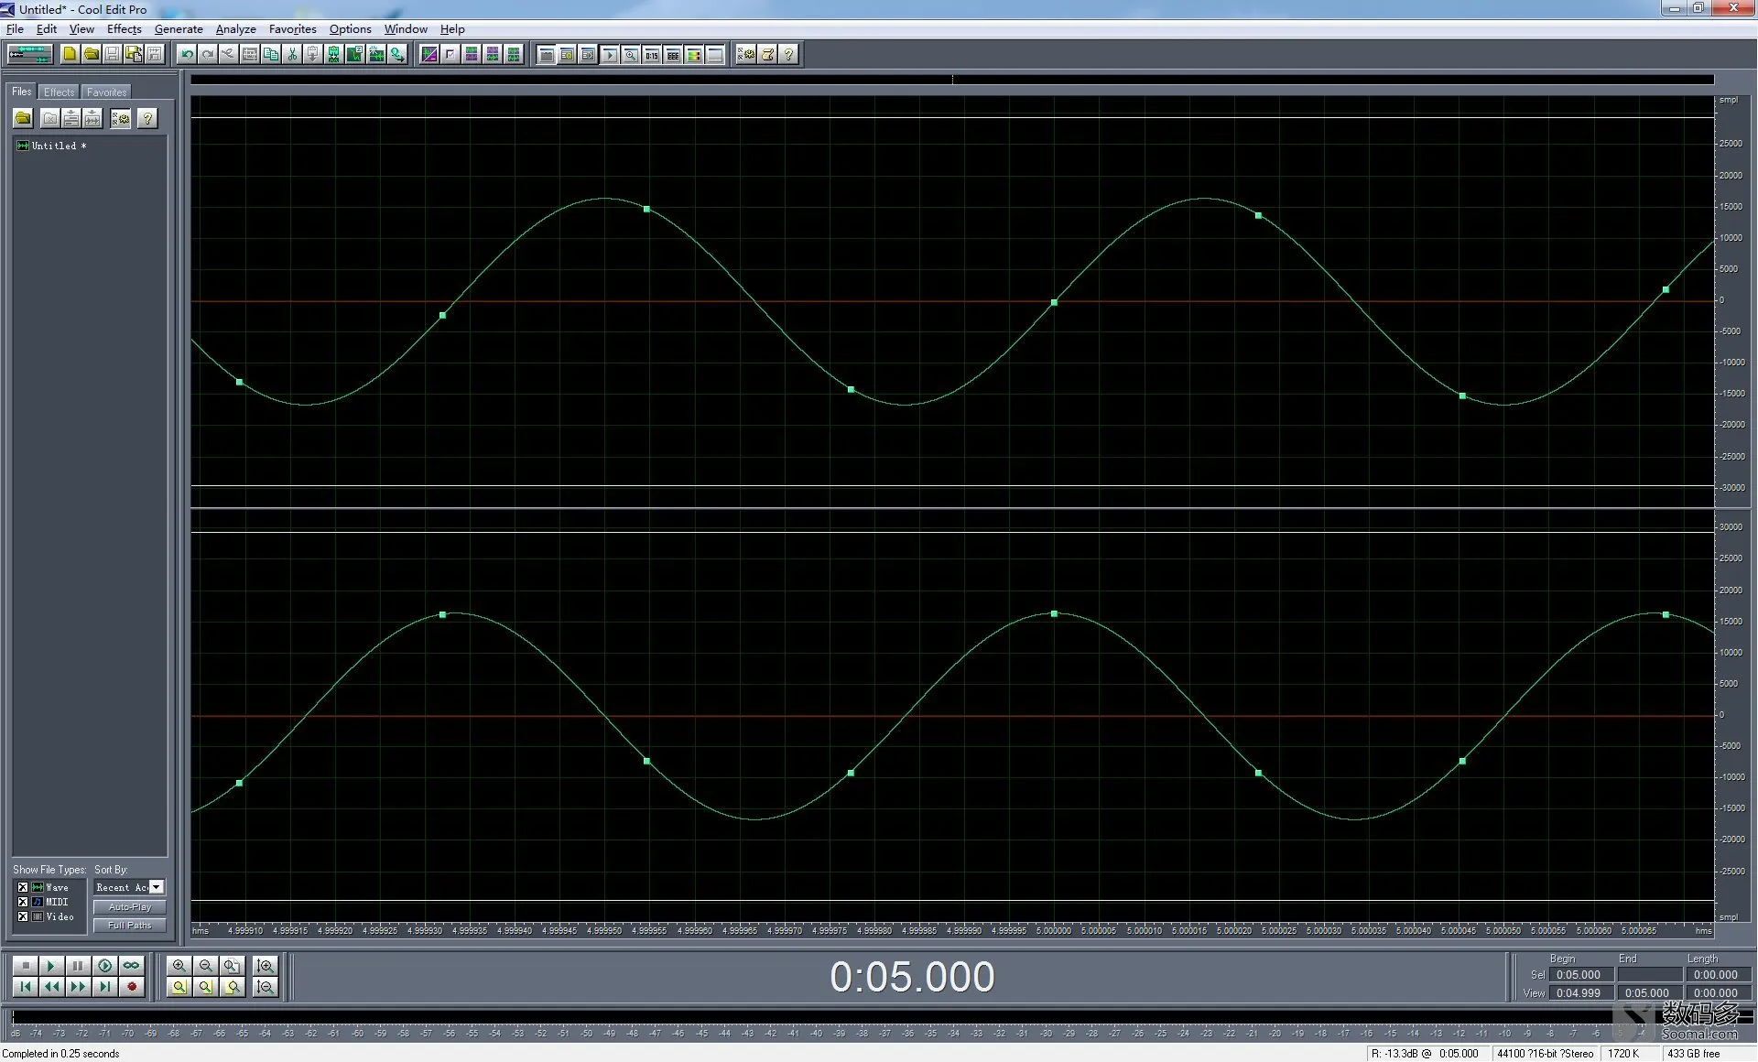Zoom in horizontally with plus magnifier
1758x1062 pixels.
coord(179,966)
